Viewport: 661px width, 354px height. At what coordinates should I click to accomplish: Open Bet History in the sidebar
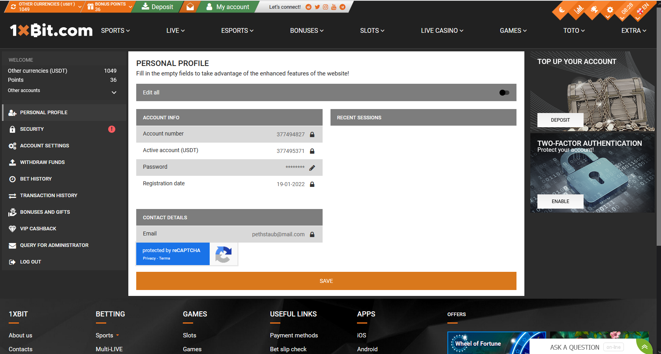pos(64,179)
